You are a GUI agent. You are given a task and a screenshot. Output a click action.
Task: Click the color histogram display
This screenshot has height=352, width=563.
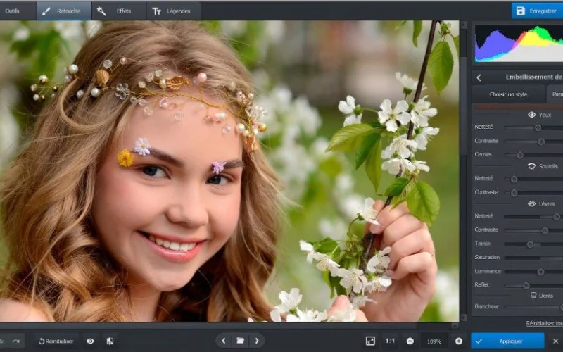[x=519, y=44]
